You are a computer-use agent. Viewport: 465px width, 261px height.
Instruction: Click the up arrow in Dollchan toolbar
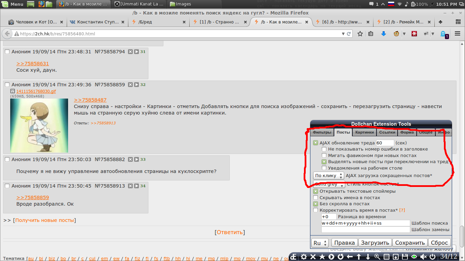[x=359, y=257]
